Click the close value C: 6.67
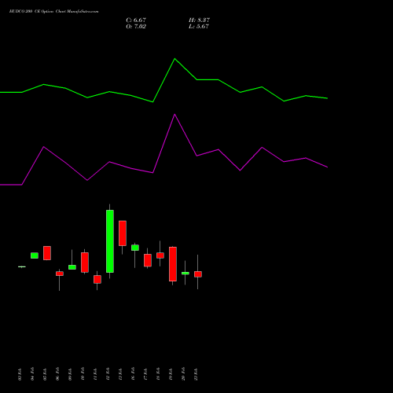The width and height of the screenshot is (393, 393). click(136, 20)
